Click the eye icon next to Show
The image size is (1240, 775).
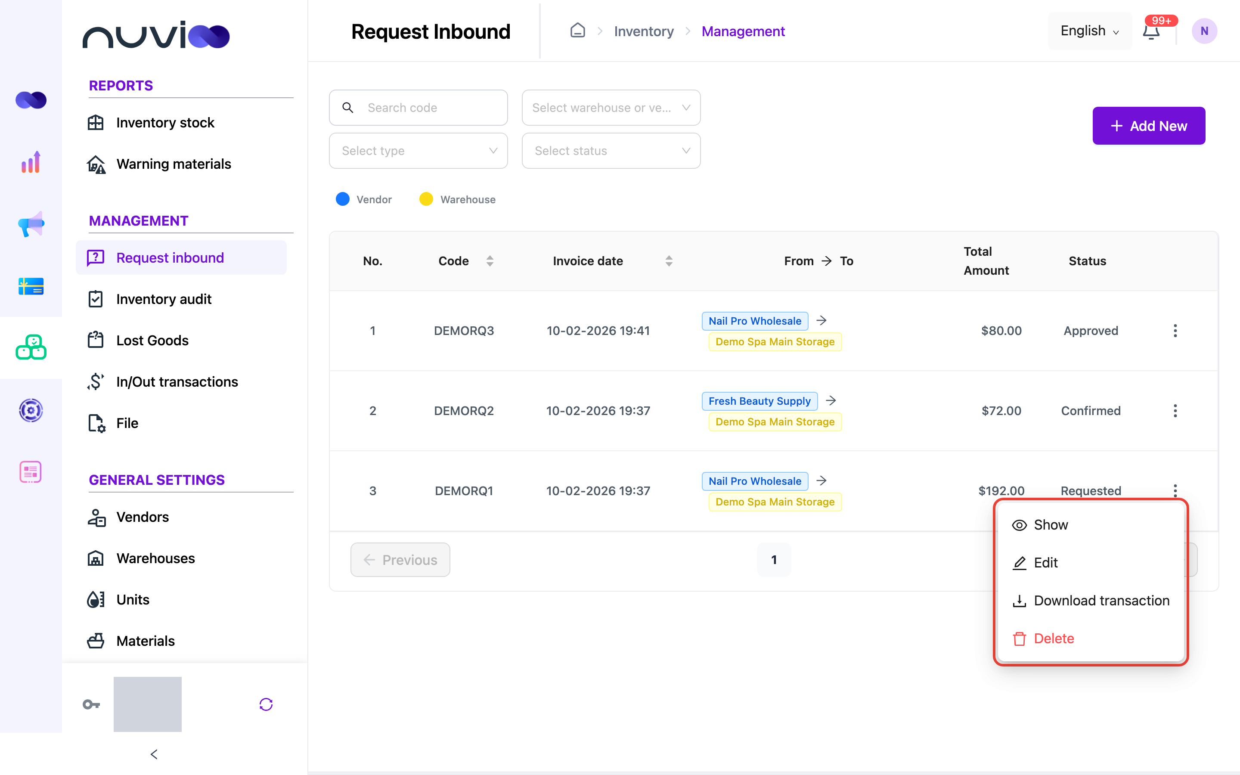pos(1019,525)
